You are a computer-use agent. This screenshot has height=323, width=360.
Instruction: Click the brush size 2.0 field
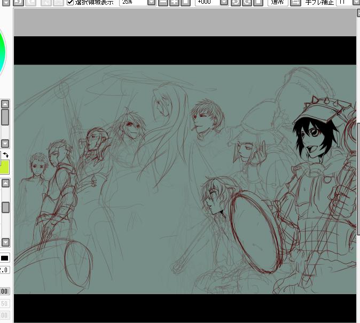pyautogui.click(x=4, y=270)
